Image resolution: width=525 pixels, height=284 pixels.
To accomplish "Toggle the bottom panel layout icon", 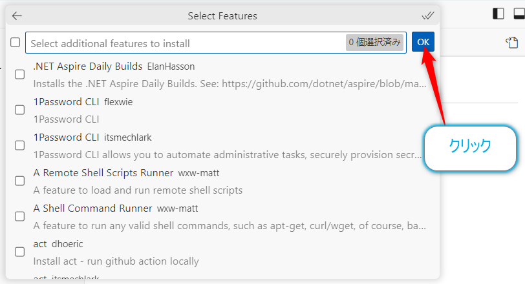I will 519,14.
